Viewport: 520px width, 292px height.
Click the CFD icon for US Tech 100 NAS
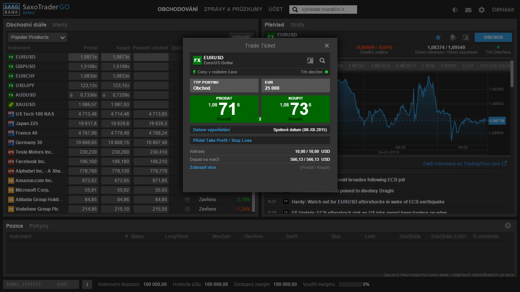[11, 114]
